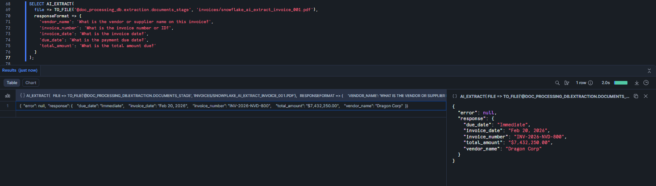Close the cell detail side panel
The width and height of the screenshot is (656, 186).
pos(645,96)
